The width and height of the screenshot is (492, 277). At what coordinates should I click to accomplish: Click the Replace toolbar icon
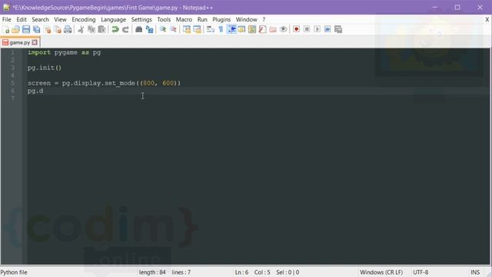click(149, 29)
